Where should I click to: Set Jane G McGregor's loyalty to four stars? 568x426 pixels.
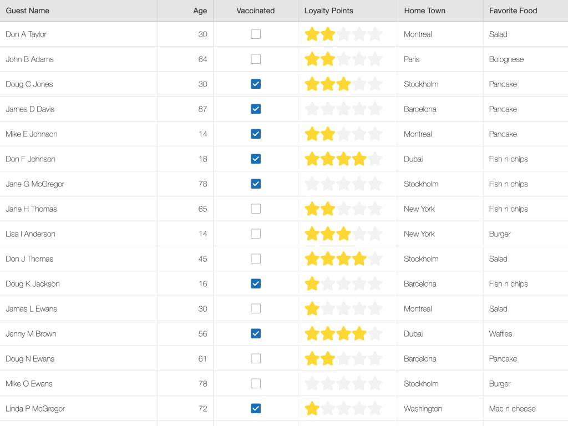pos(359,184)
